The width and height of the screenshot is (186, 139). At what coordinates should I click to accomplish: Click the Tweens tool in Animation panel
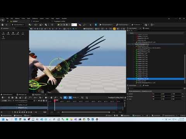pos(13,33)
